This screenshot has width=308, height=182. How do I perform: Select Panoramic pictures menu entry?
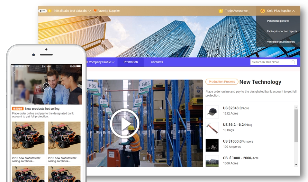[278, 21]
